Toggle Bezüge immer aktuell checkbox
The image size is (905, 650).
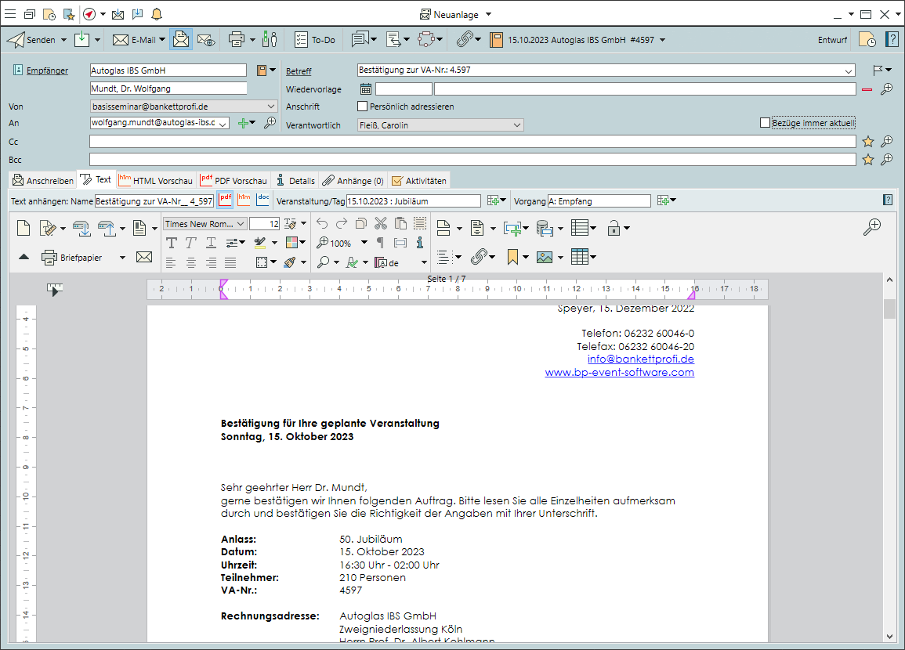(x=765, y=123)
